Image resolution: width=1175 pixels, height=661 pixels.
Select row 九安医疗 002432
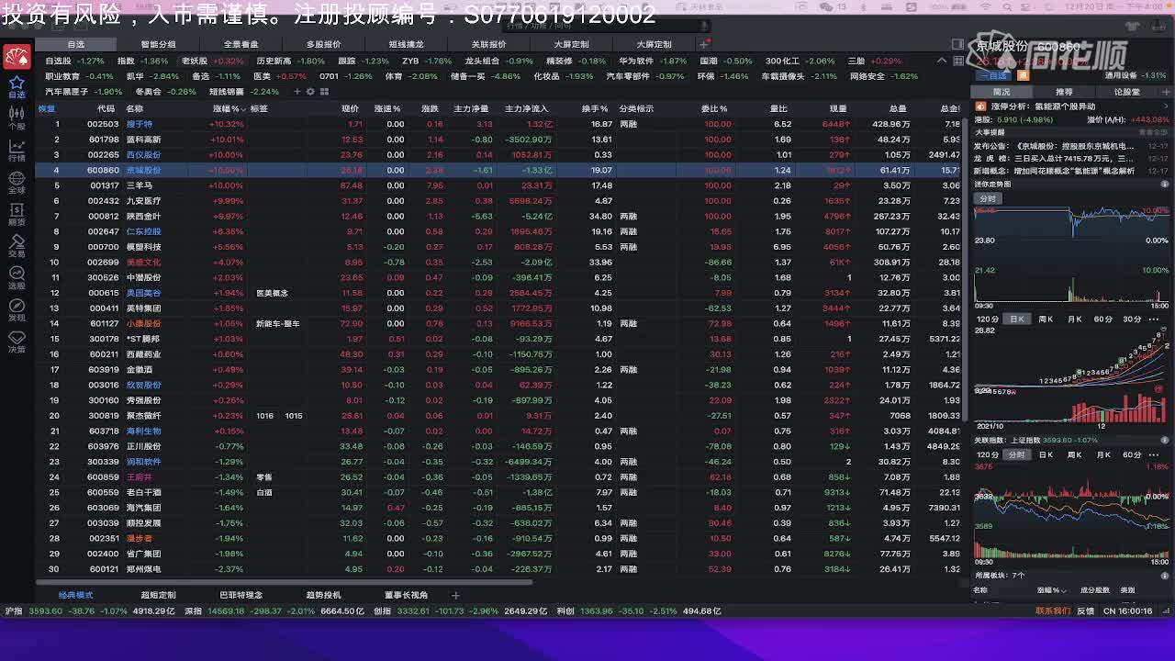[498, 201]
